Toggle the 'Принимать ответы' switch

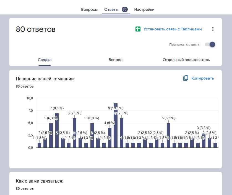210,44
